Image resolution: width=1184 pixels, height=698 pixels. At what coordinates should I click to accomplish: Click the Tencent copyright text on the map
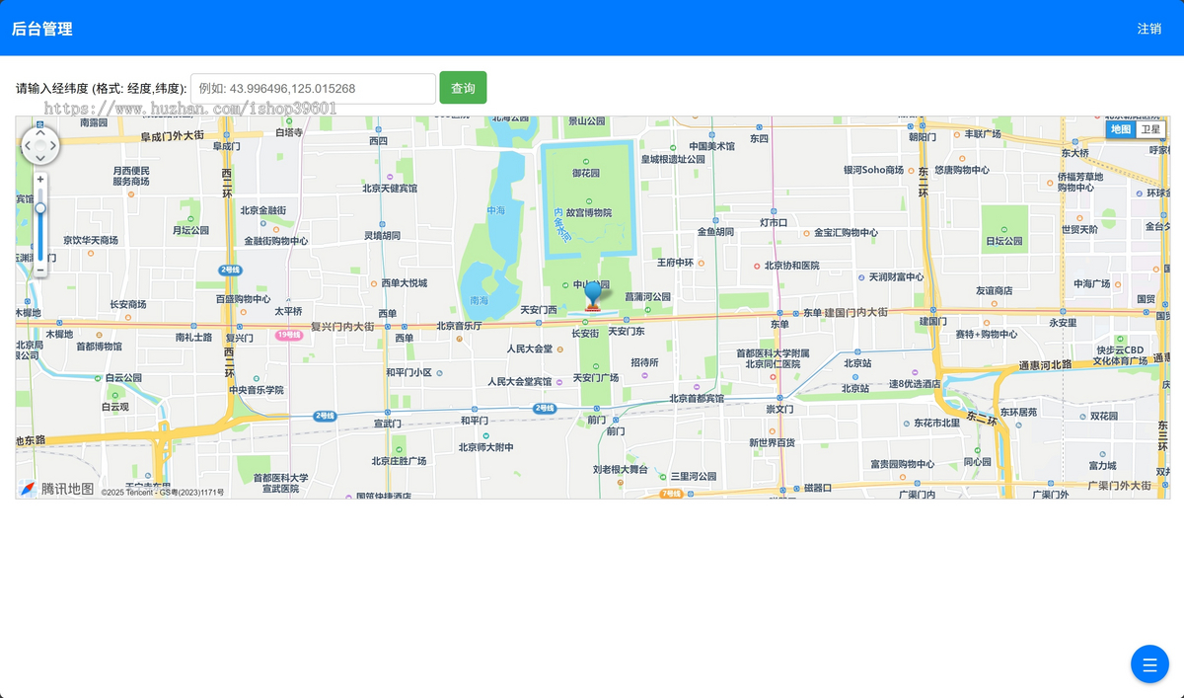tap(163, 492)
